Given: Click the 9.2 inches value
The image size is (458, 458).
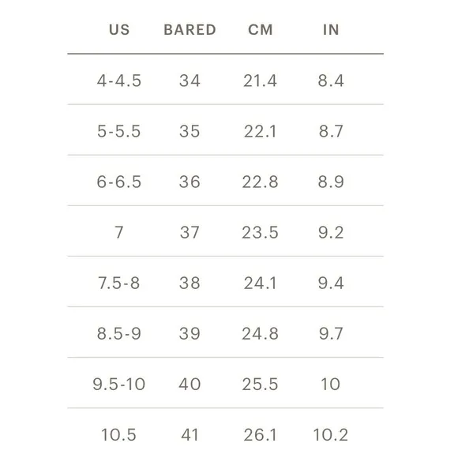Looking at the screenshot, I should click(331, 232).
